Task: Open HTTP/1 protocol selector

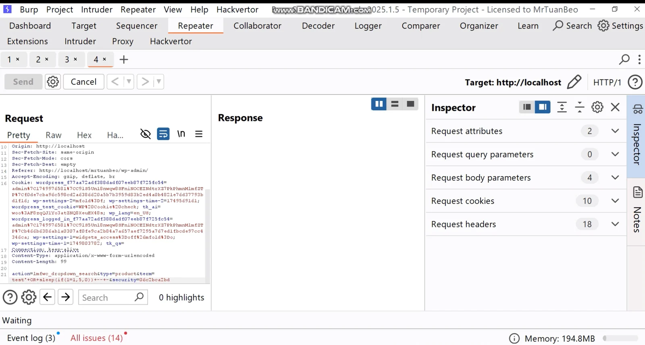Action: click(607, 82)
